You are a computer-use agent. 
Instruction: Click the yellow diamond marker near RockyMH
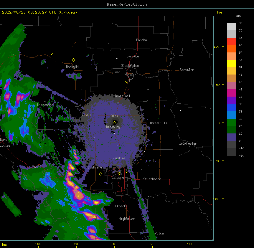73,60
